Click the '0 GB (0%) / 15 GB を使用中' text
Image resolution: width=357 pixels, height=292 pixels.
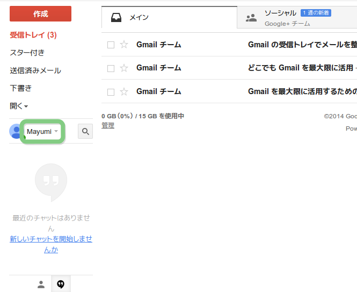143,116
